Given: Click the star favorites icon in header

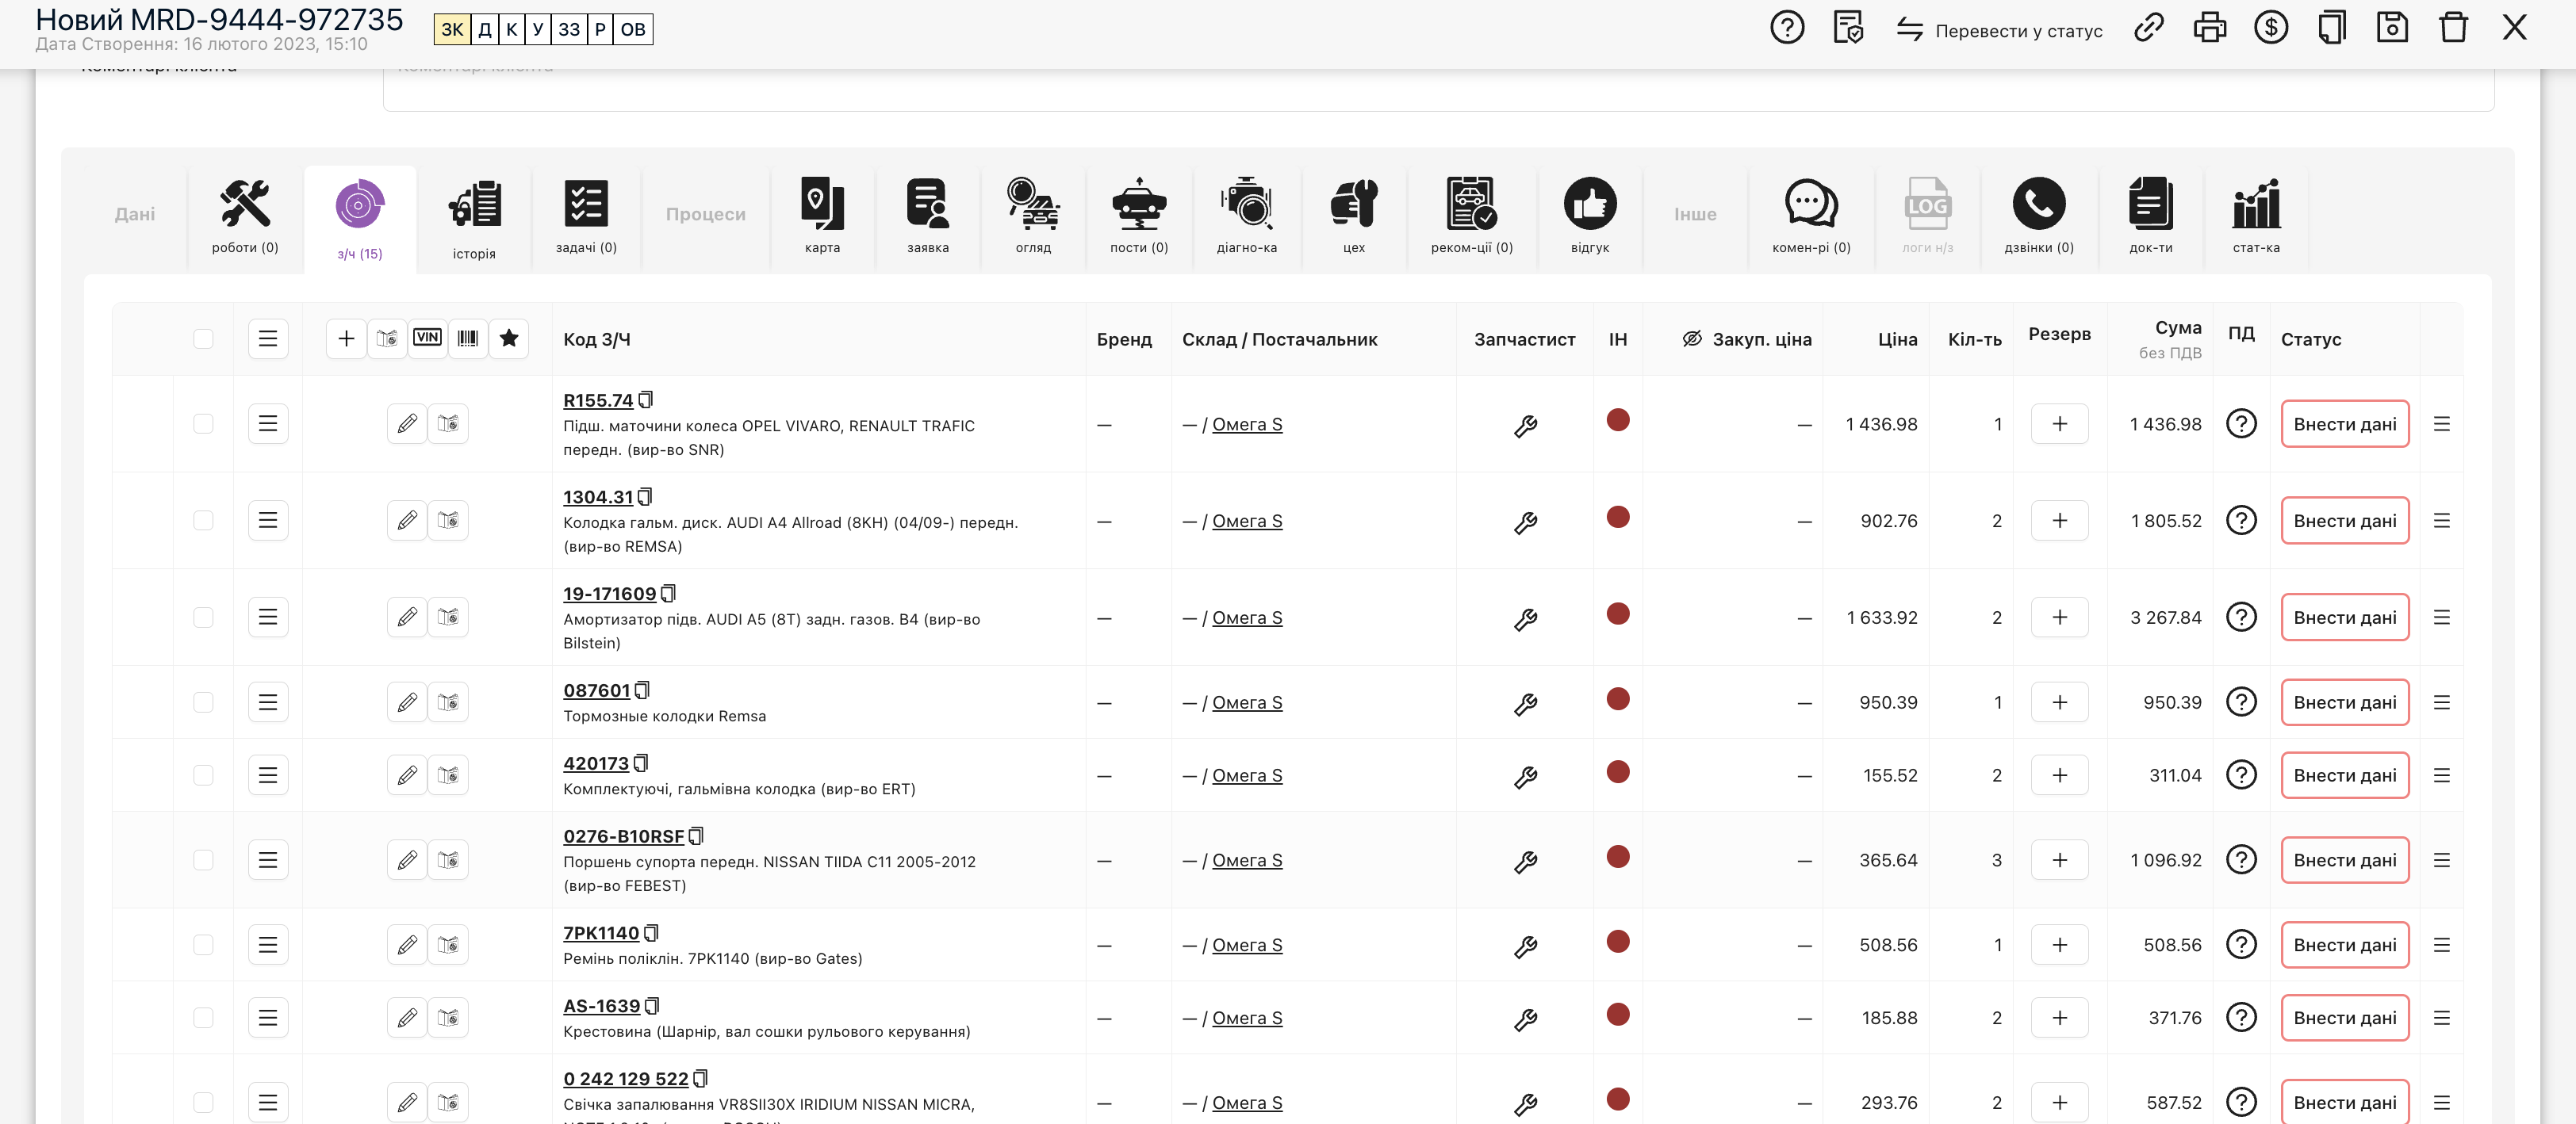Looking at the screenshot, I should [509, 338].
